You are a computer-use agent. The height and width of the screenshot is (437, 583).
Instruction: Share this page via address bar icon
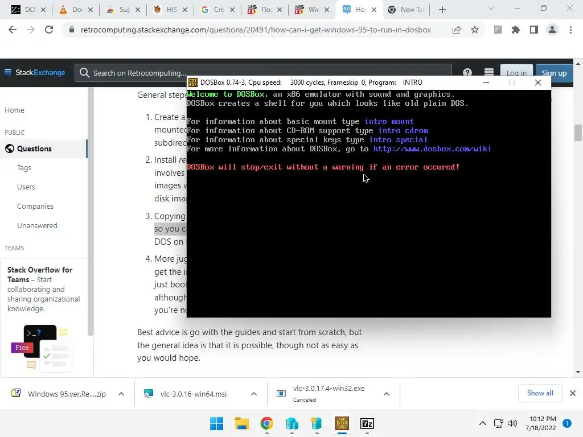click(x=457, y=30)
